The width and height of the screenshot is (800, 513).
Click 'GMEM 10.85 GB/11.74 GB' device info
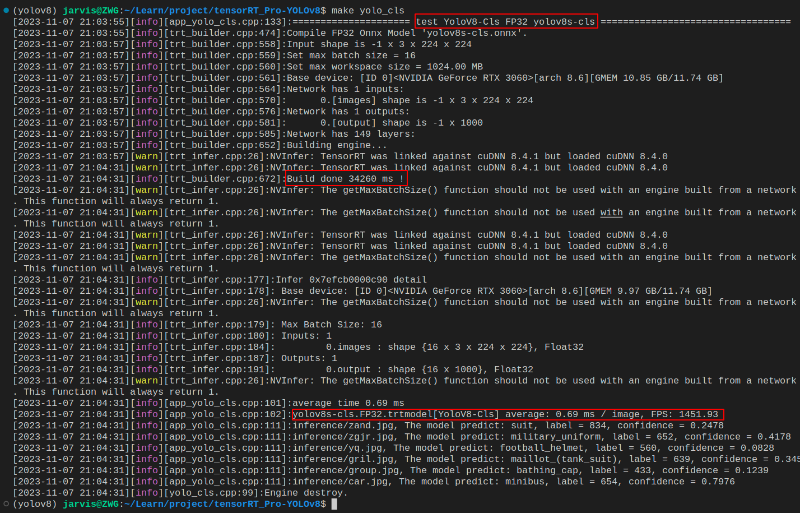(x=657, y=78)
